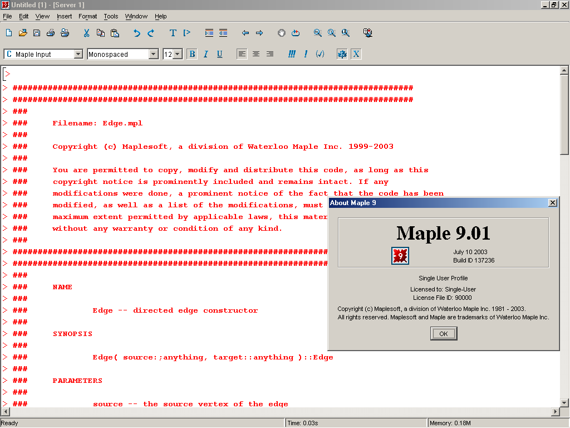Click the context help icon on the toolbar
This screenshot has width=570, height=428.
click(x=367, y=33)
